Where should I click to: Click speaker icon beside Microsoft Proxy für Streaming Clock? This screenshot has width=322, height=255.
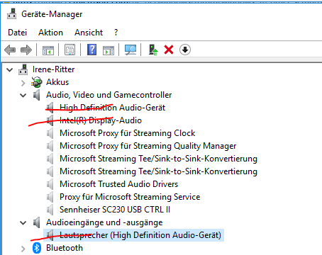50,133
